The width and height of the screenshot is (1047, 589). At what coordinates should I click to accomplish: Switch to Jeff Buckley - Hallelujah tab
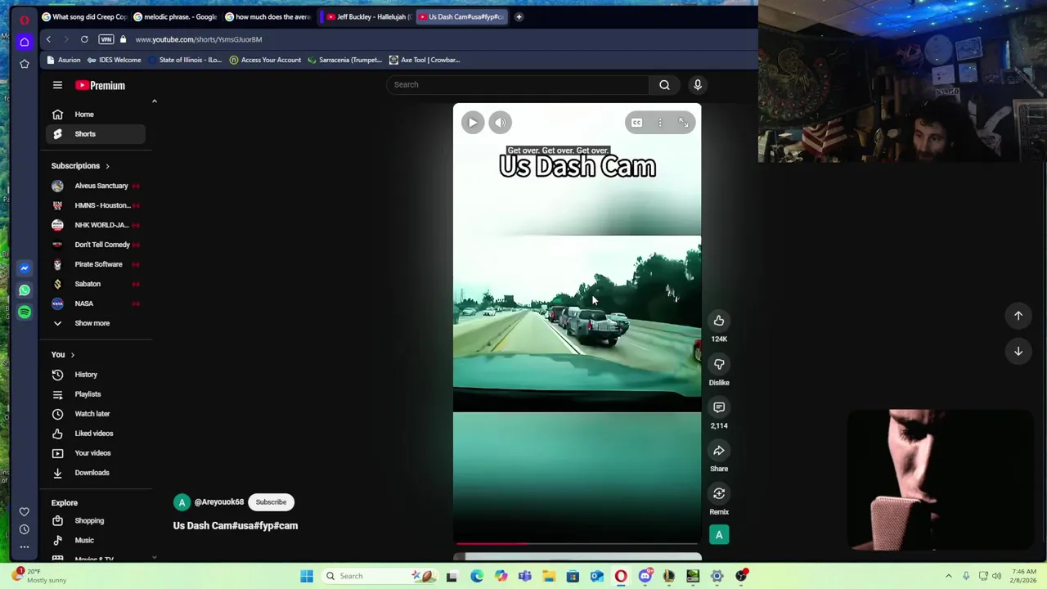coord(367,16)
